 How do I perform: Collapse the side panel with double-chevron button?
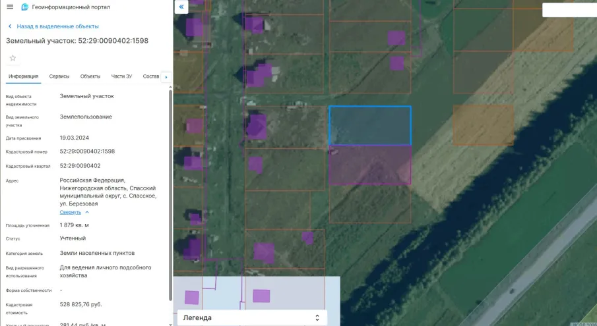coord(182,7)
